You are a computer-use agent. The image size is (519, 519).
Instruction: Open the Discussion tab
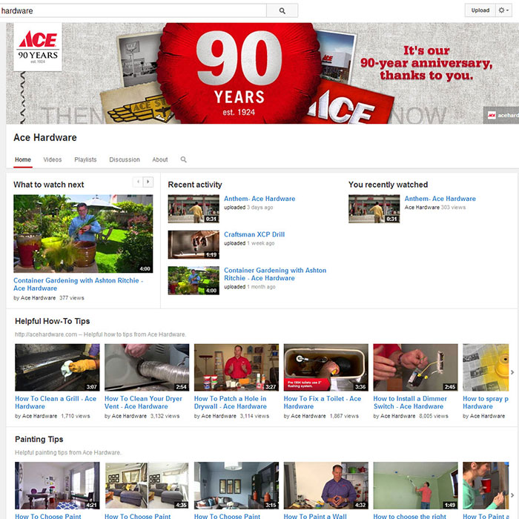tap(125, 159)
